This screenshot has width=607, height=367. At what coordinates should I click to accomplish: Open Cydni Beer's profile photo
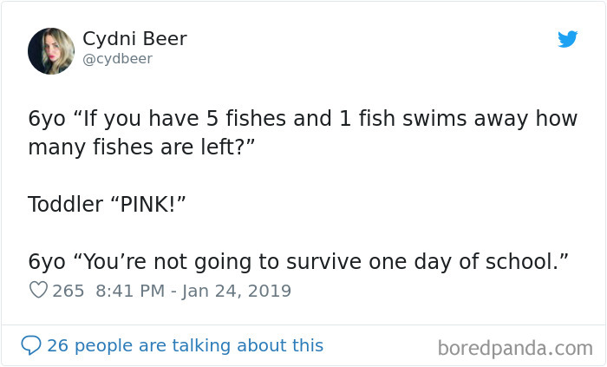pos(51,50)
